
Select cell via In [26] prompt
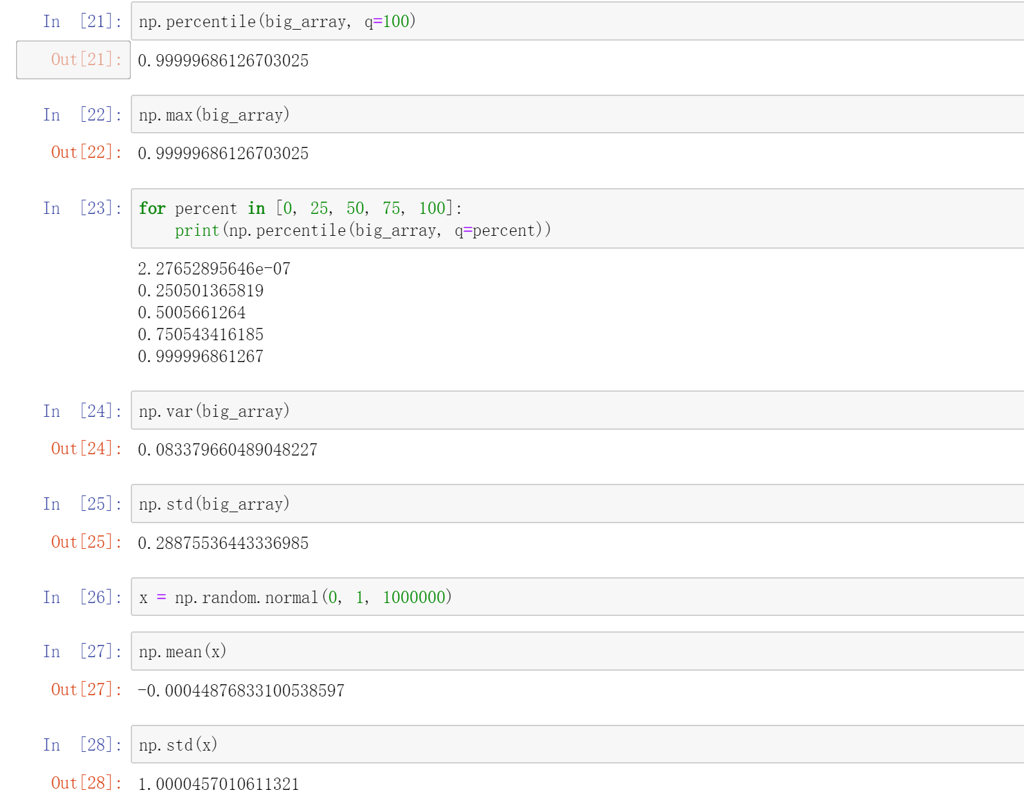82,597
